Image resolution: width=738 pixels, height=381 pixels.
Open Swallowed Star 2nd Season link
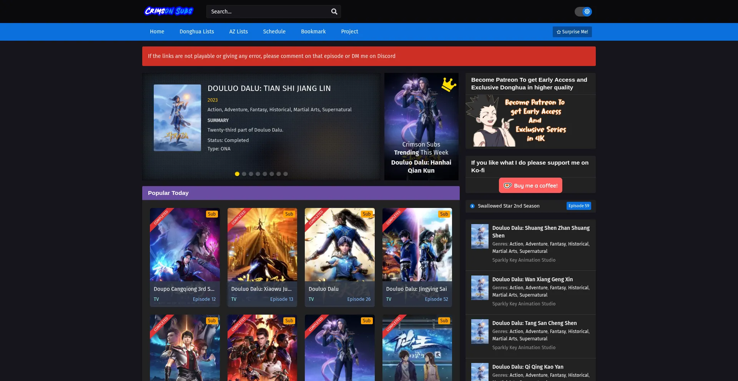509,206
